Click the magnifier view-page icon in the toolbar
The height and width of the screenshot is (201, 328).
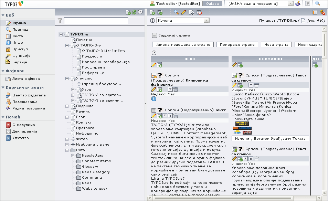point(176,12)
